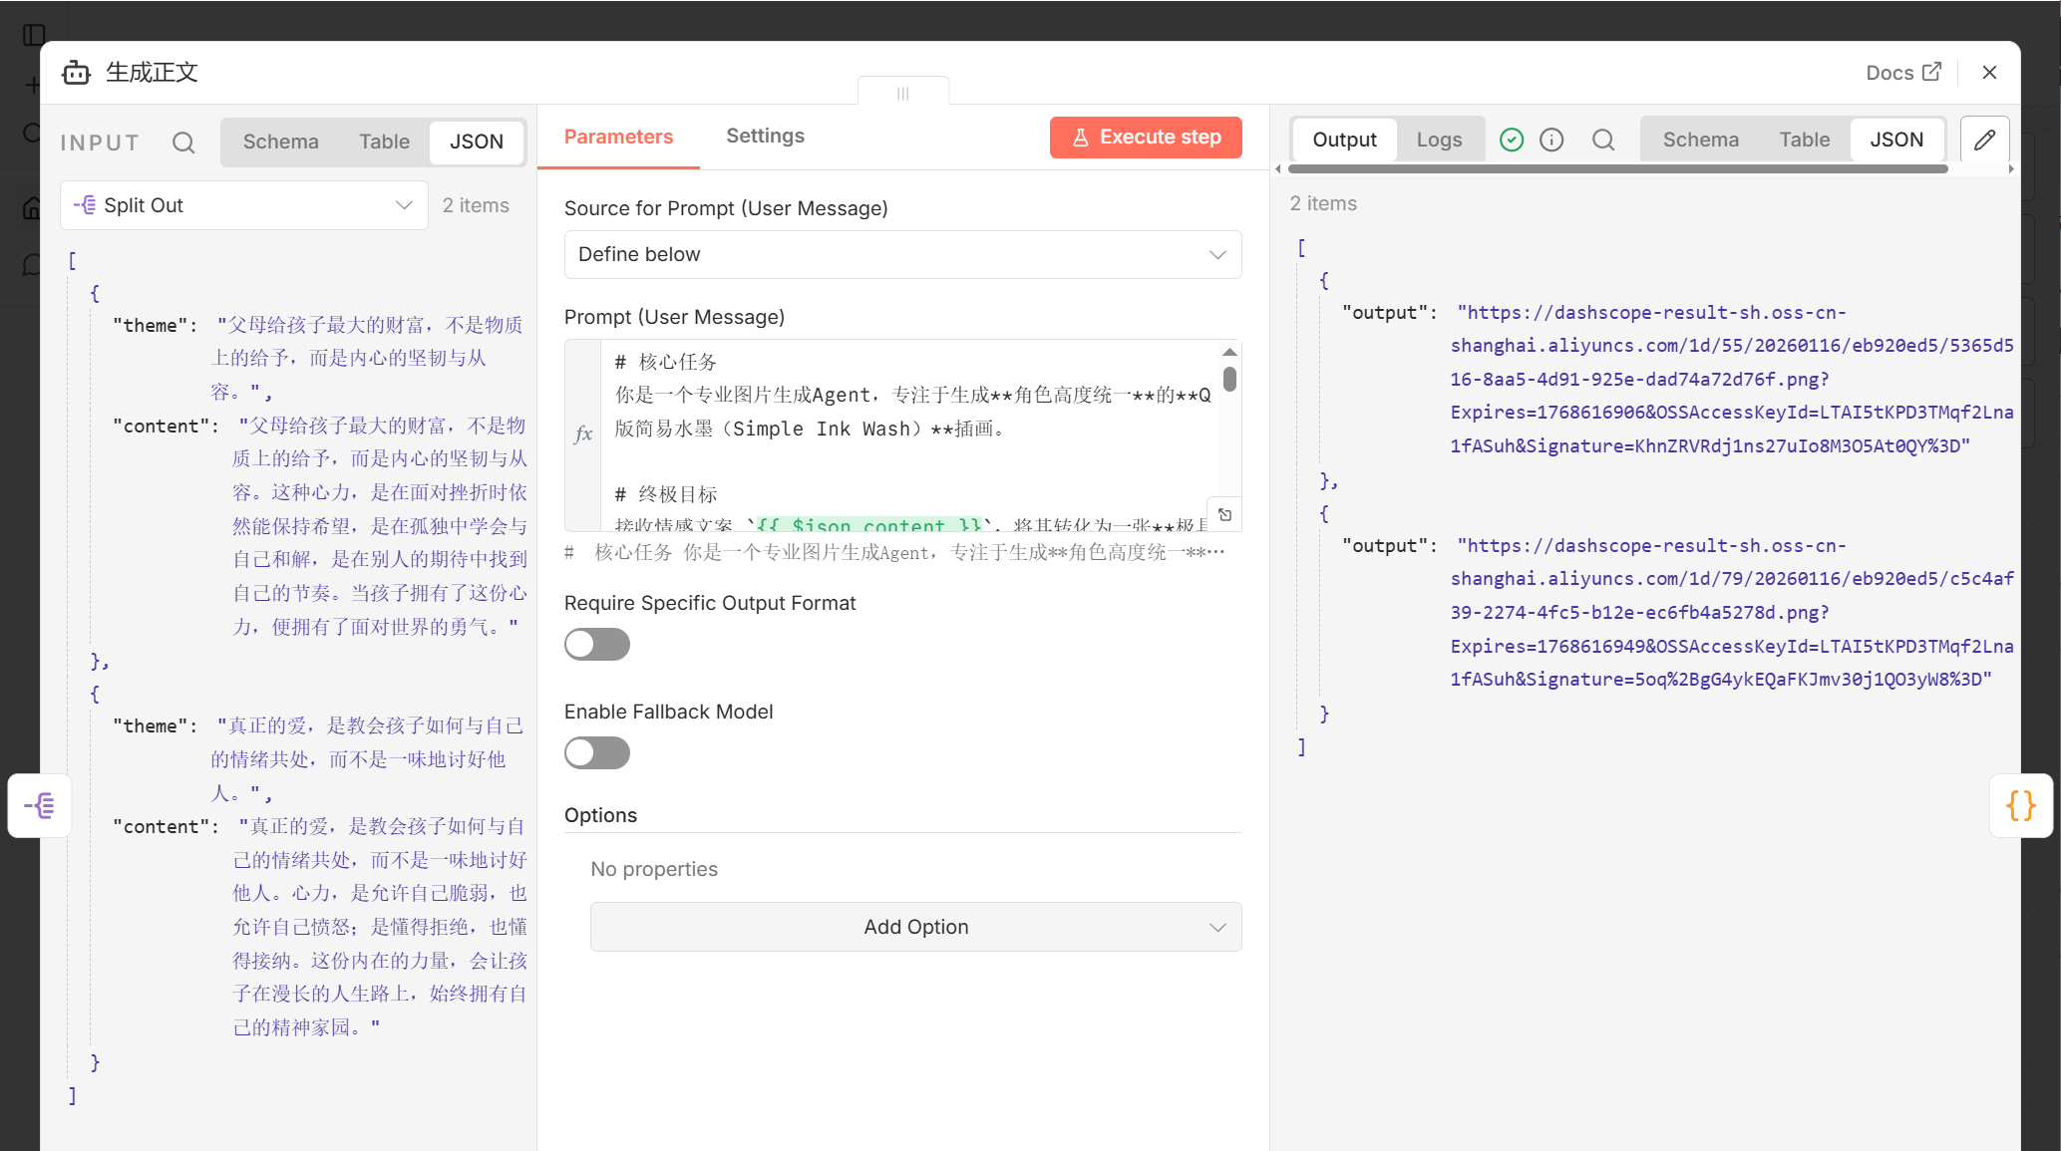Switch output view to Schema

[1701, 140]
